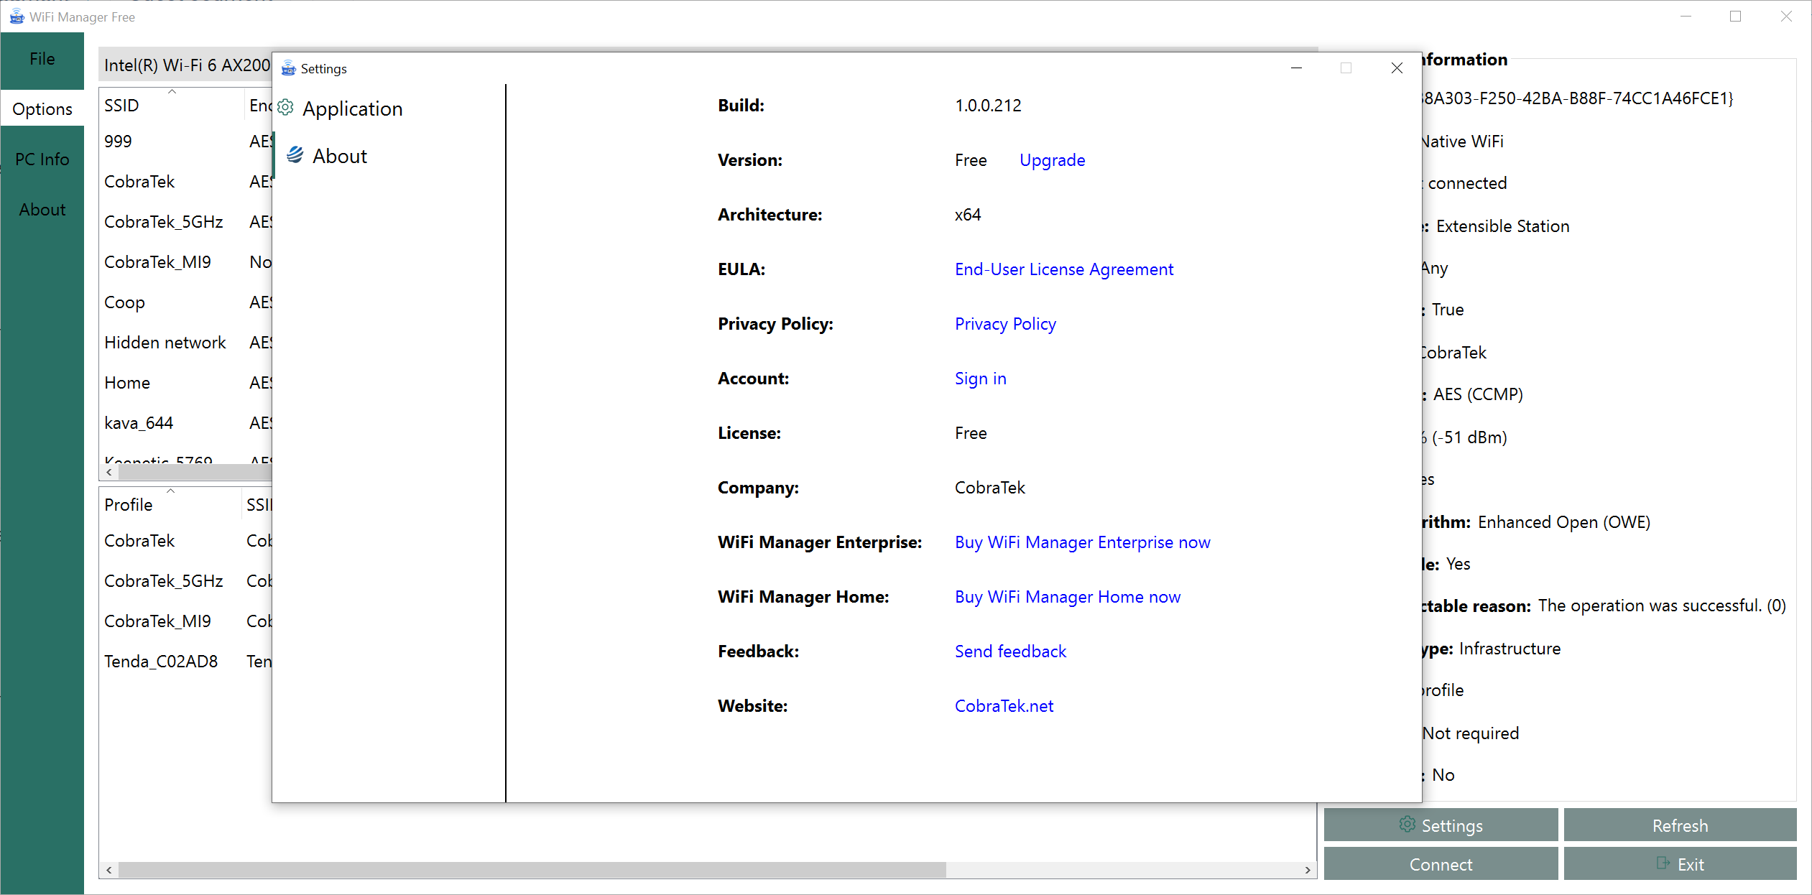Click Buy WiFi Manager Enterprise now
Screen dimensions: 1812x895
click(x=1083, y=542)
